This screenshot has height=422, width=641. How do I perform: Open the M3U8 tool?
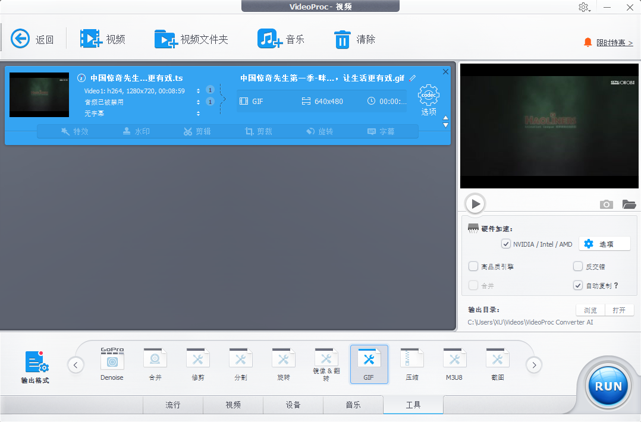tap(454, 364)
